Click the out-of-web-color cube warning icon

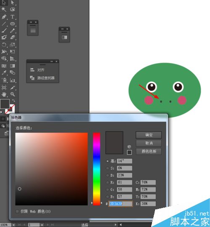129,147
